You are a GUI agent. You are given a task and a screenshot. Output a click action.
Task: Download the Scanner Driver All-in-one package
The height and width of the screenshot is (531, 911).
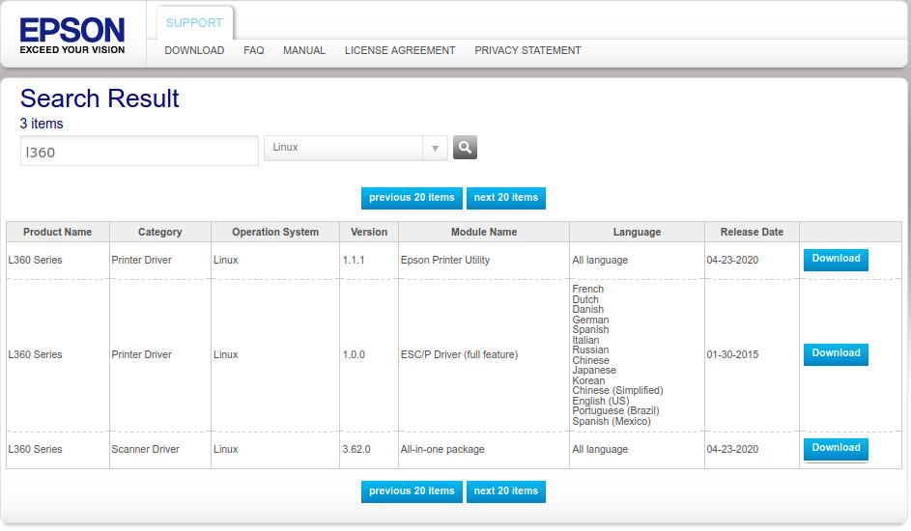(836, 449)
